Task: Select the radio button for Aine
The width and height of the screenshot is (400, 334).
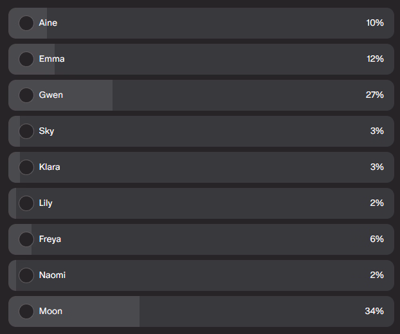Action: (26, 23)
